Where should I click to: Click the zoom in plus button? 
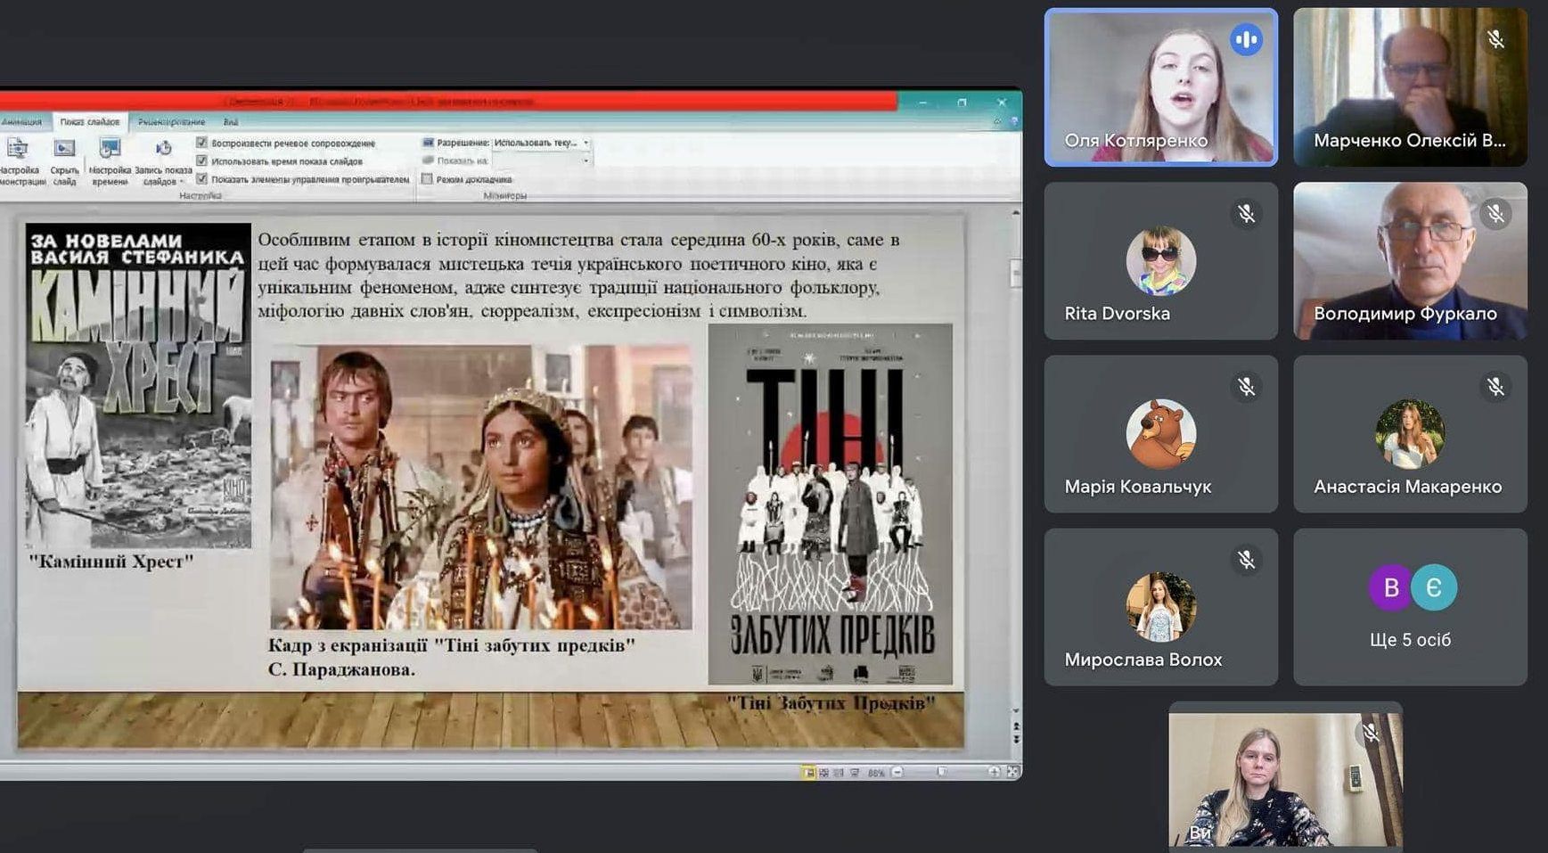tap(994, 772)
